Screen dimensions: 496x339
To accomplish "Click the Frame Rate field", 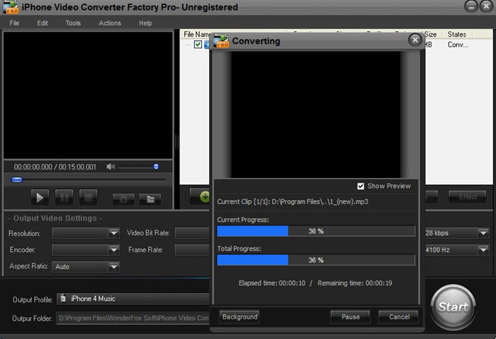I will pyautogui.click(x=192, y=250).
